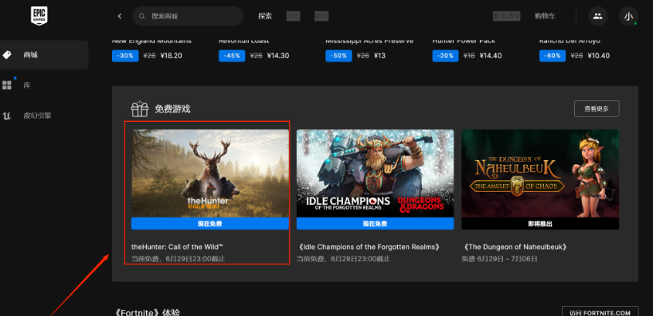Open the 购物车 cart
The width and height of the screenshot is (653, 316).
(545, 16)
